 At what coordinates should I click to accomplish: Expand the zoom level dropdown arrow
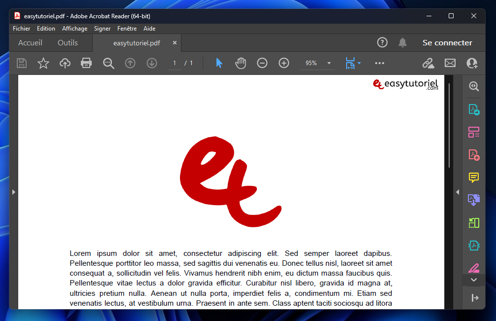pyautogui.click(x=329, y=63)
